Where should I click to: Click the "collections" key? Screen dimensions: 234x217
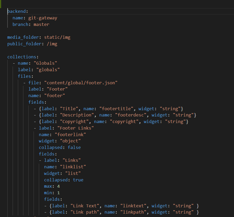point(22,57)
